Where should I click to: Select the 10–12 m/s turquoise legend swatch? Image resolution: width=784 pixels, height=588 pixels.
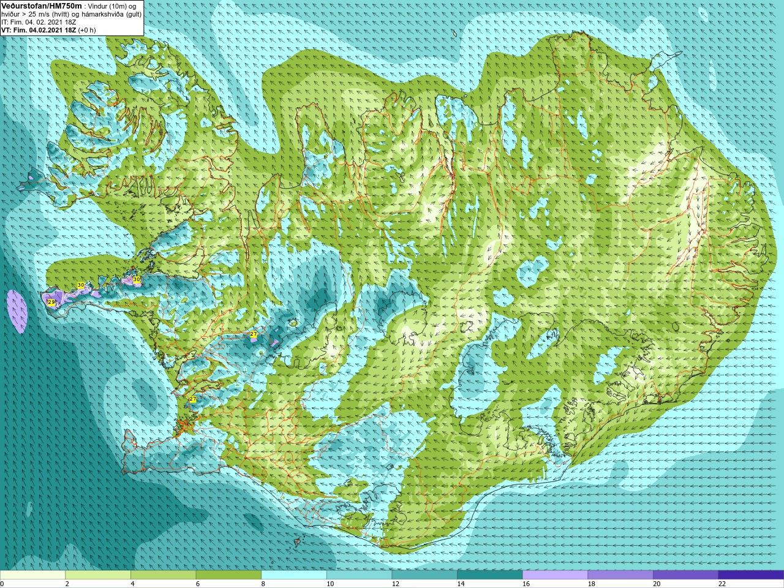(x=359, y=575)
